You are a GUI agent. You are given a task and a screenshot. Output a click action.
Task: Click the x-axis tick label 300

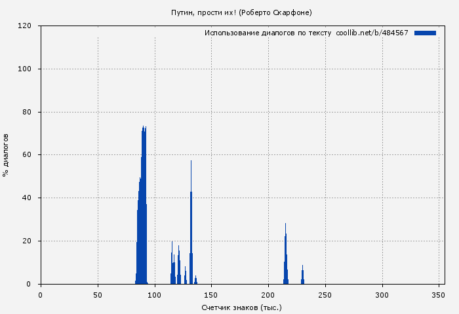[x=382, y=295]
